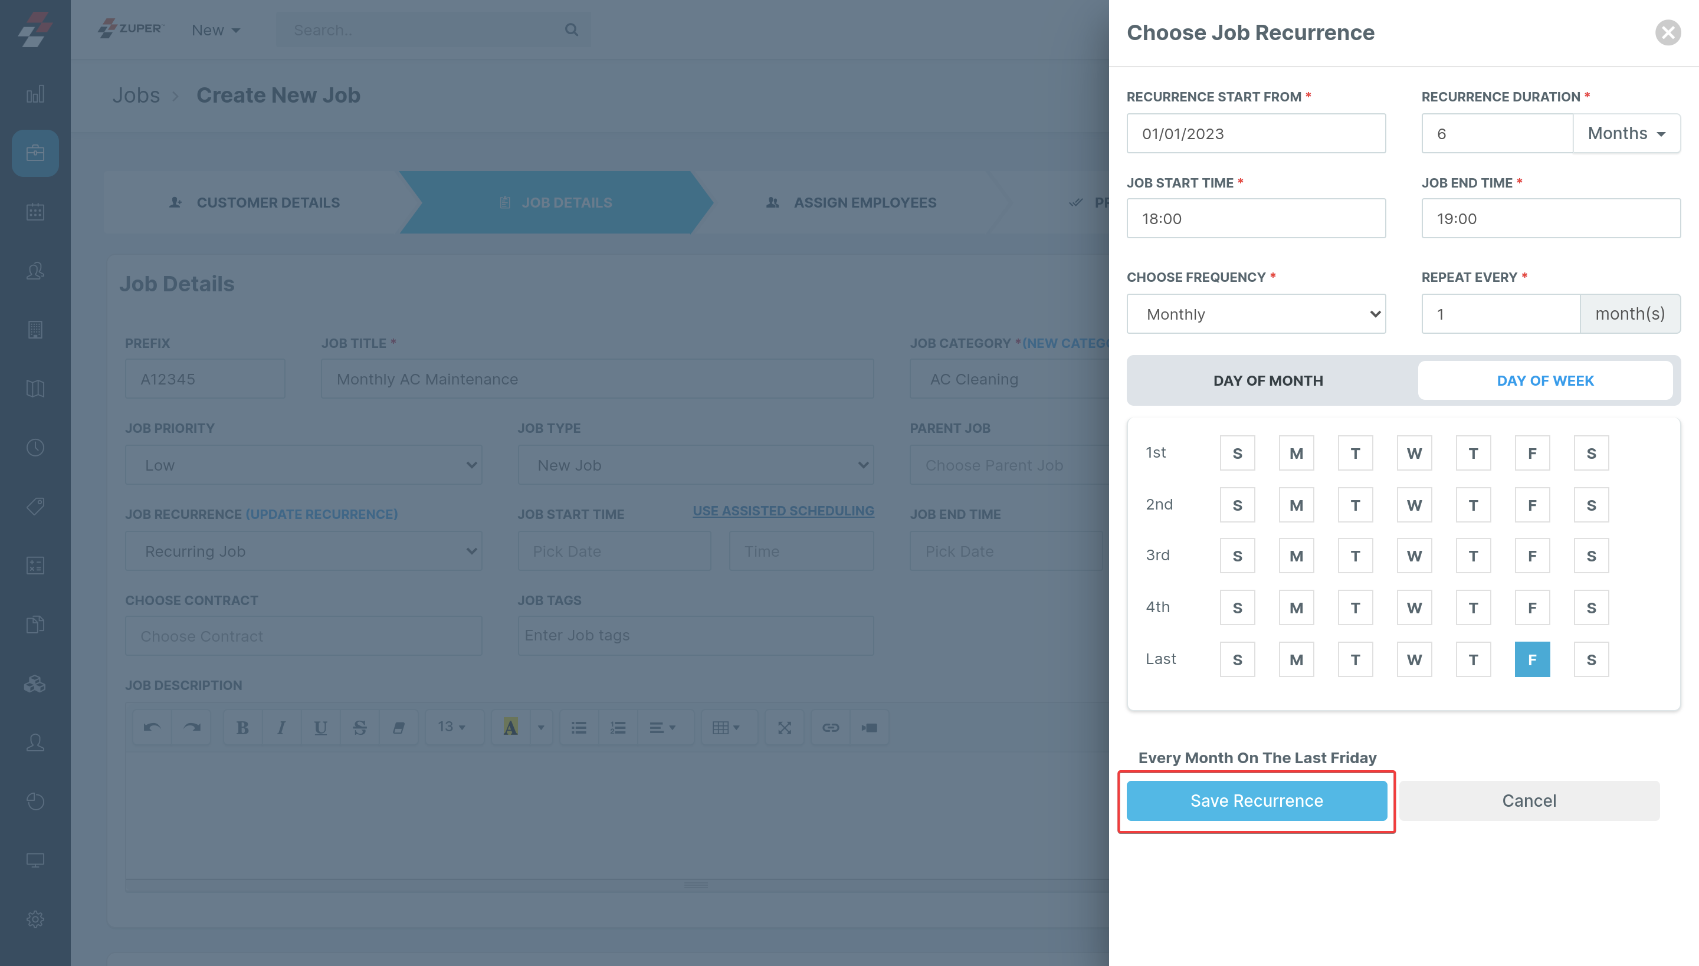Click the settings gear sidebar icon
The height and width of the screenshot is (966, 1699).
pos(35,919)
